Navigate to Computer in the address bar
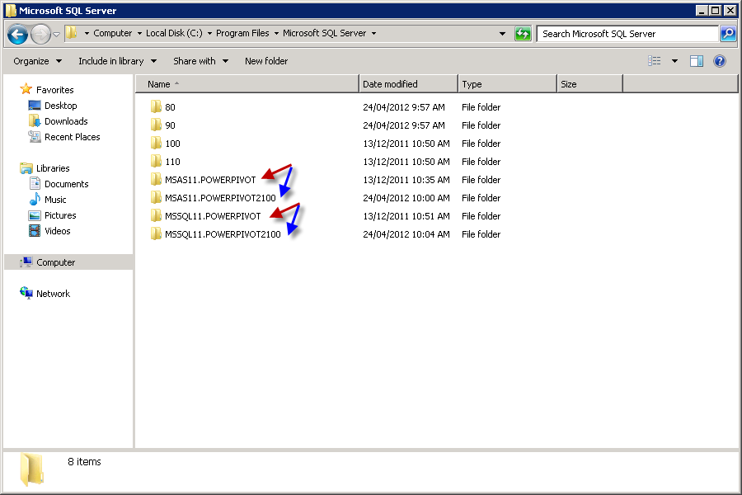 (113, 33)
